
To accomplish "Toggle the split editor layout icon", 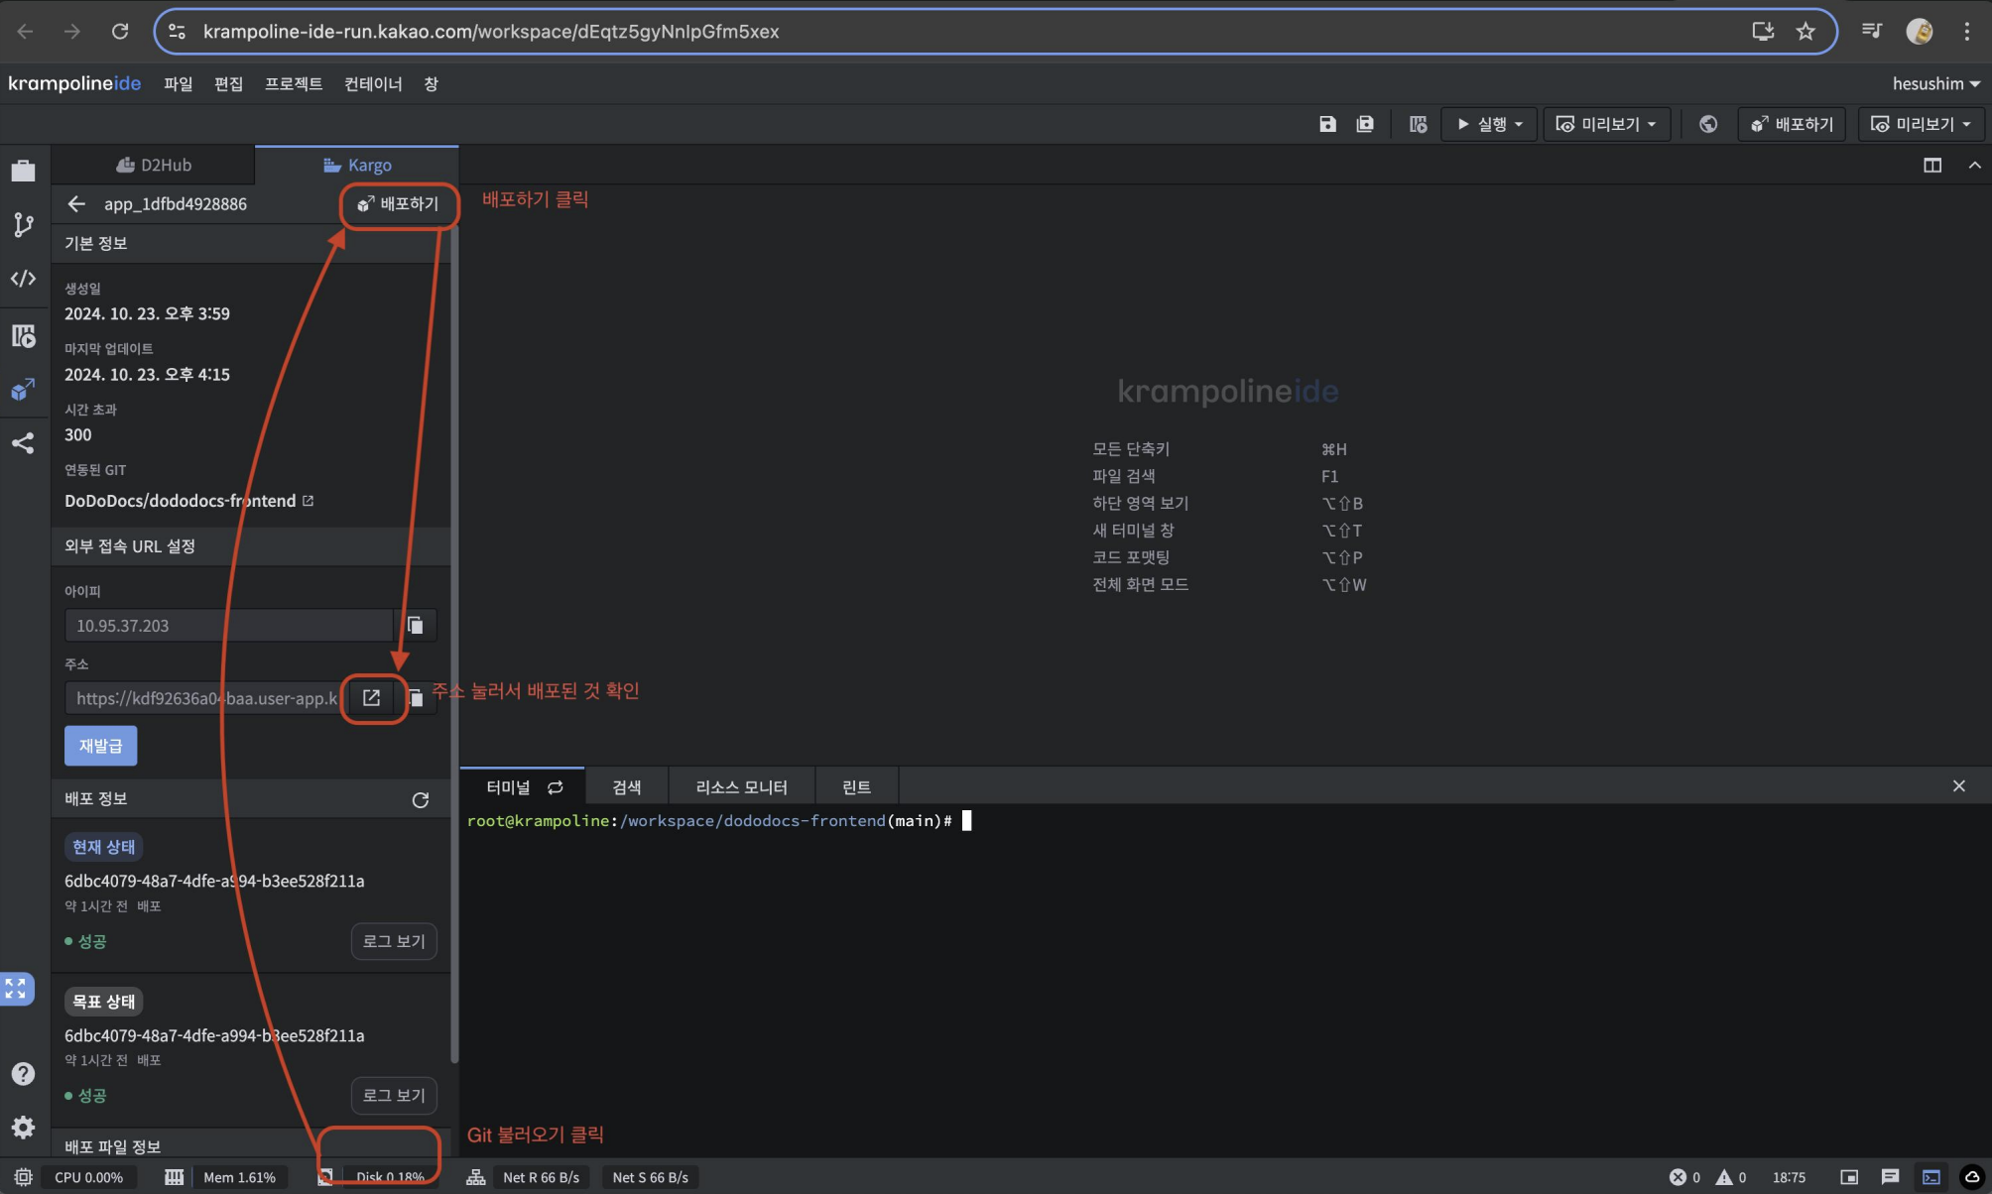I will (1932, 165).
